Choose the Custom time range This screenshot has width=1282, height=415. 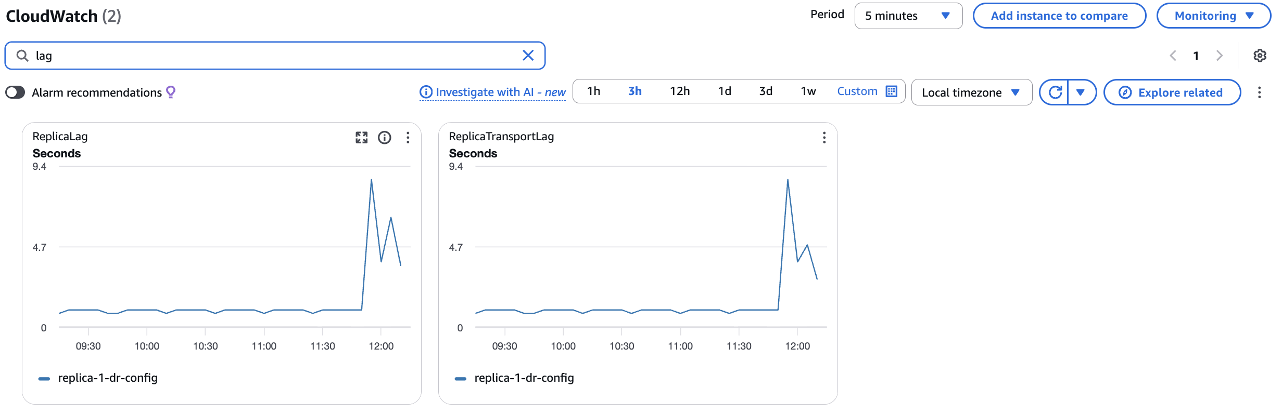coord(857,91)
